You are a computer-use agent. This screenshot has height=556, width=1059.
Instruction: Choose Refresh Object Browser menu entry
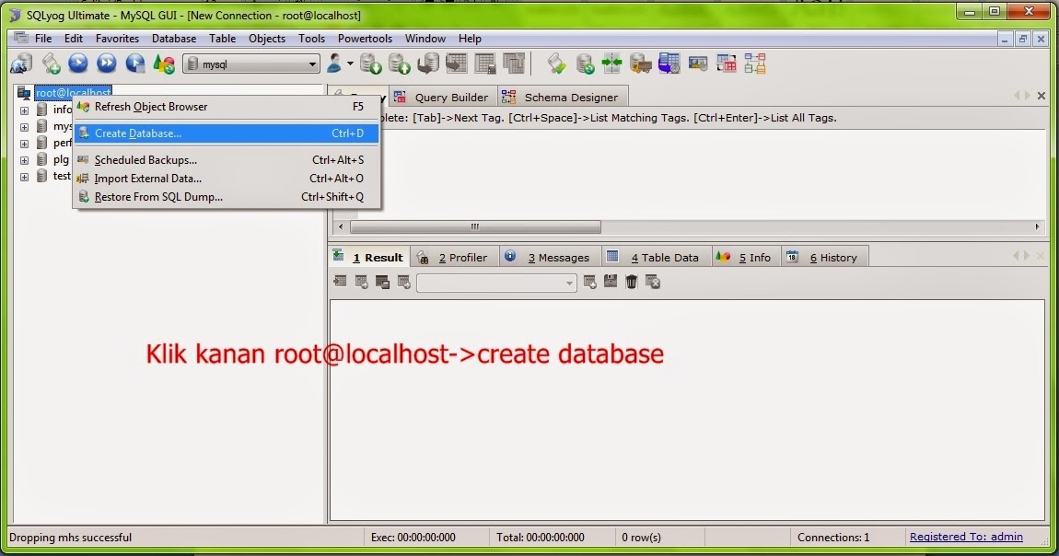[227, 107]
